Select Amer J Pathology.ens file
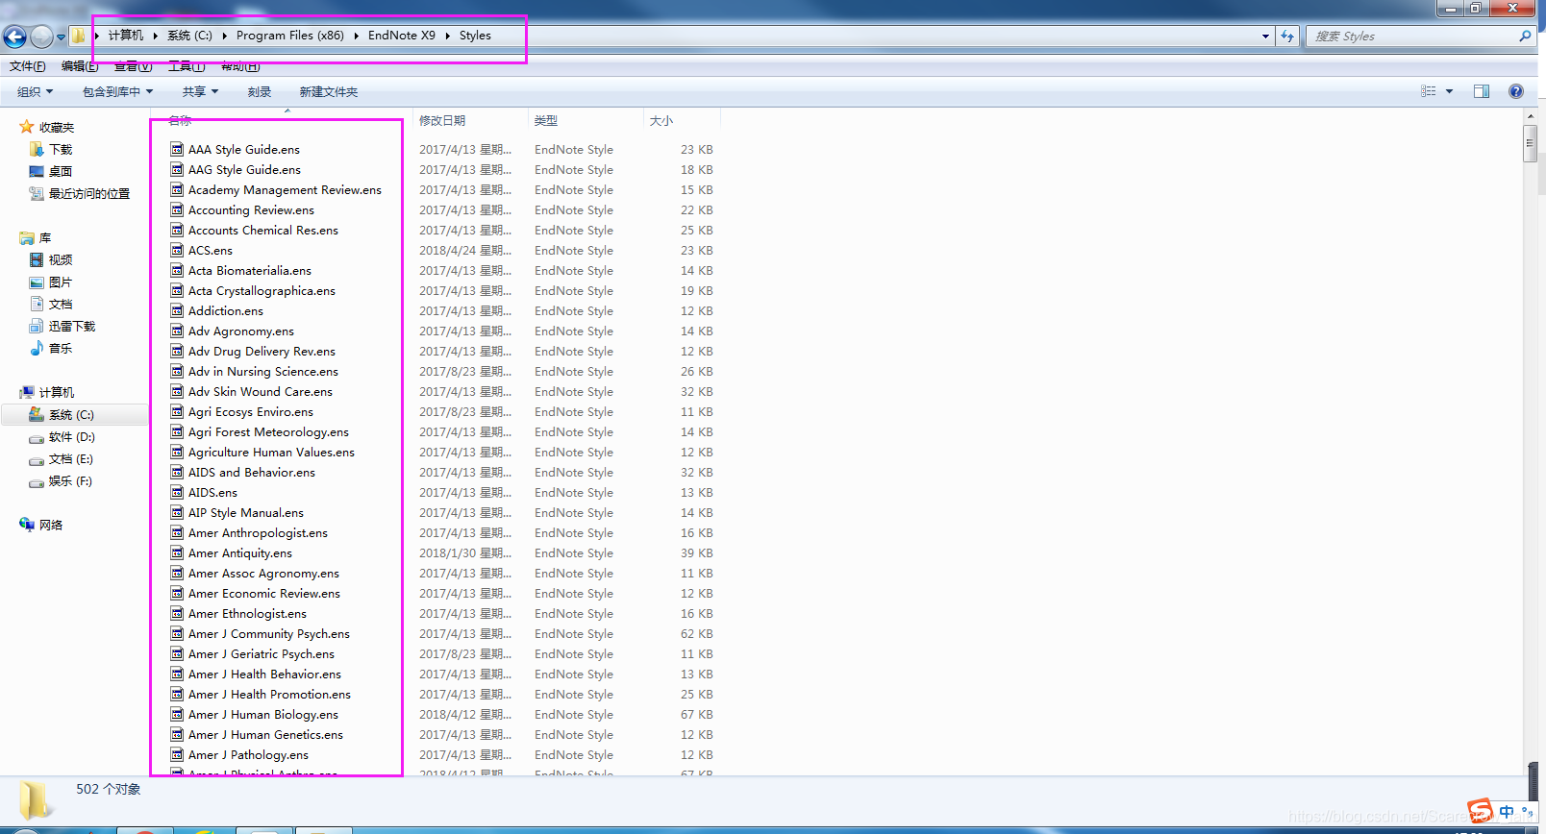The image size is (1546, 834). click(x=248, y=754)
